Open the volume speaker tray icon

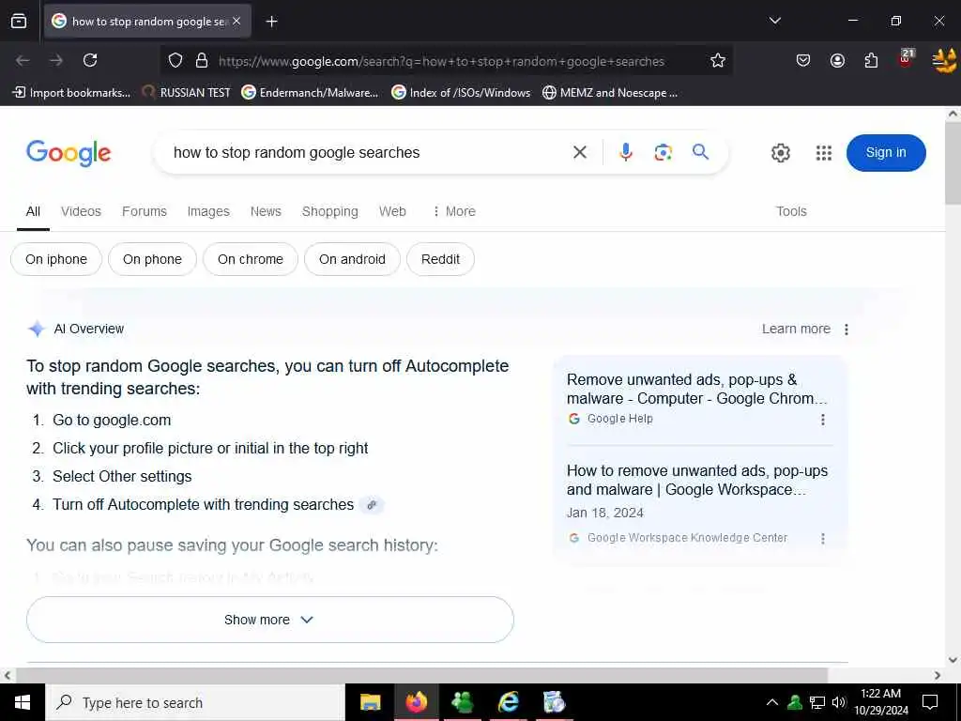click(x=838, y=702)
